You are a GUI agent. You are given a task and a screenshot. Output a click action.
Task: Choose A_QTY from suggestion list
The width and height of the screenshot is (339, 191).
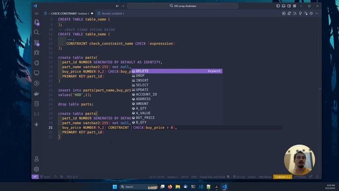177,108
